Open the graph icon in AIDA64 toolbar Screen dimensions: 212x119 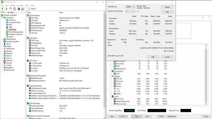coord(23,9)
